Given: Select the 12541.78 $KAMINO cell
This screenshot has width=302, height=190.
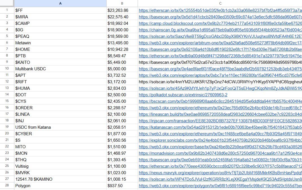Looking at the screenshot, I should [60, 179].
